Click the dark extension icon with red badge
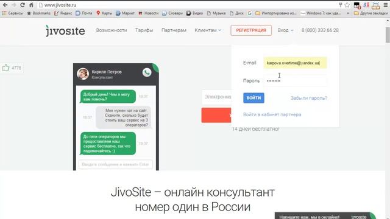Screen dimensions: 390x219 [357, 5]
